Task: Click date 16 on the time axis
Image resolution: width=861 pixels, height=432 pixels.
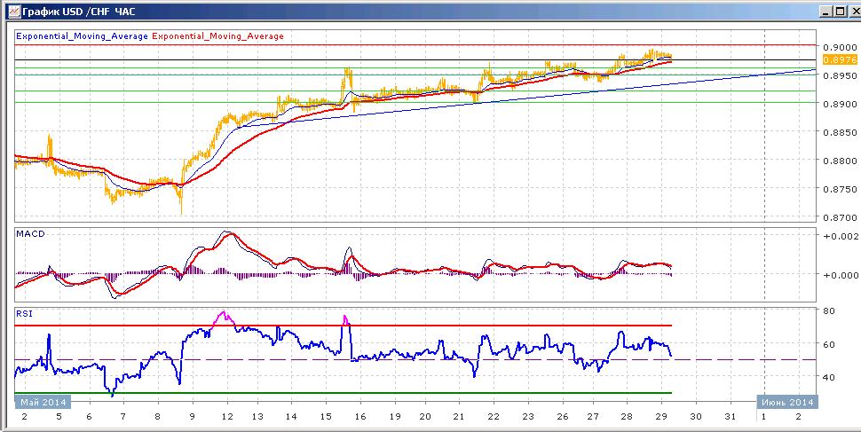Action: (359, 417)
